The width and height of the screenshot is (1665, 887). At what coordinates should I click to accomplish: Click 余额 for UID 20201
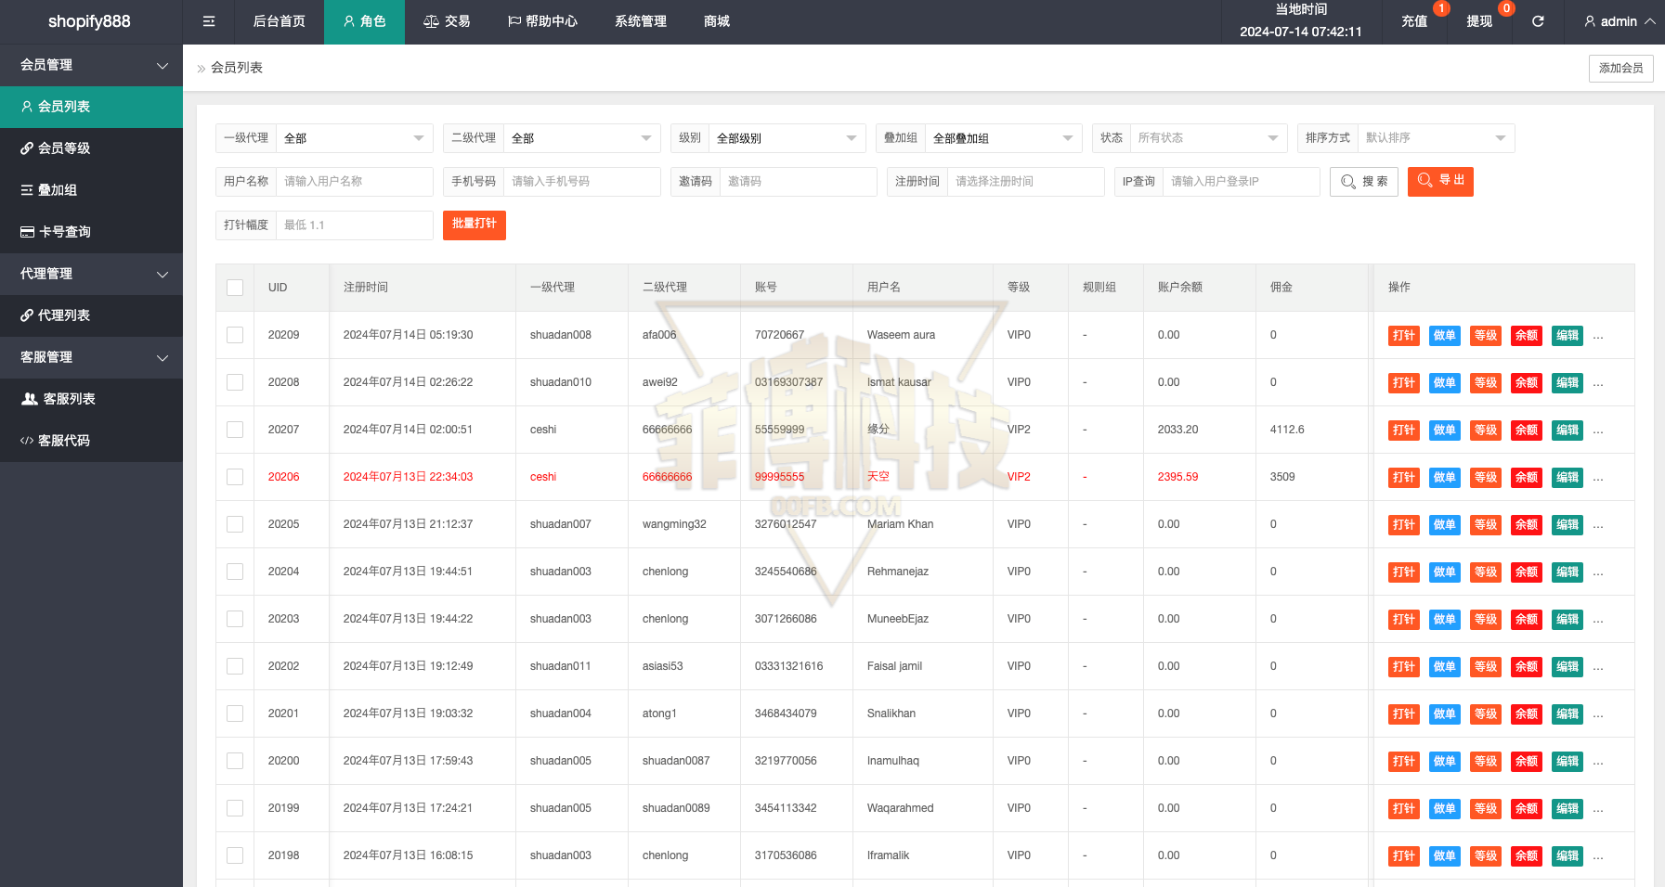[x=1526, y=713]
